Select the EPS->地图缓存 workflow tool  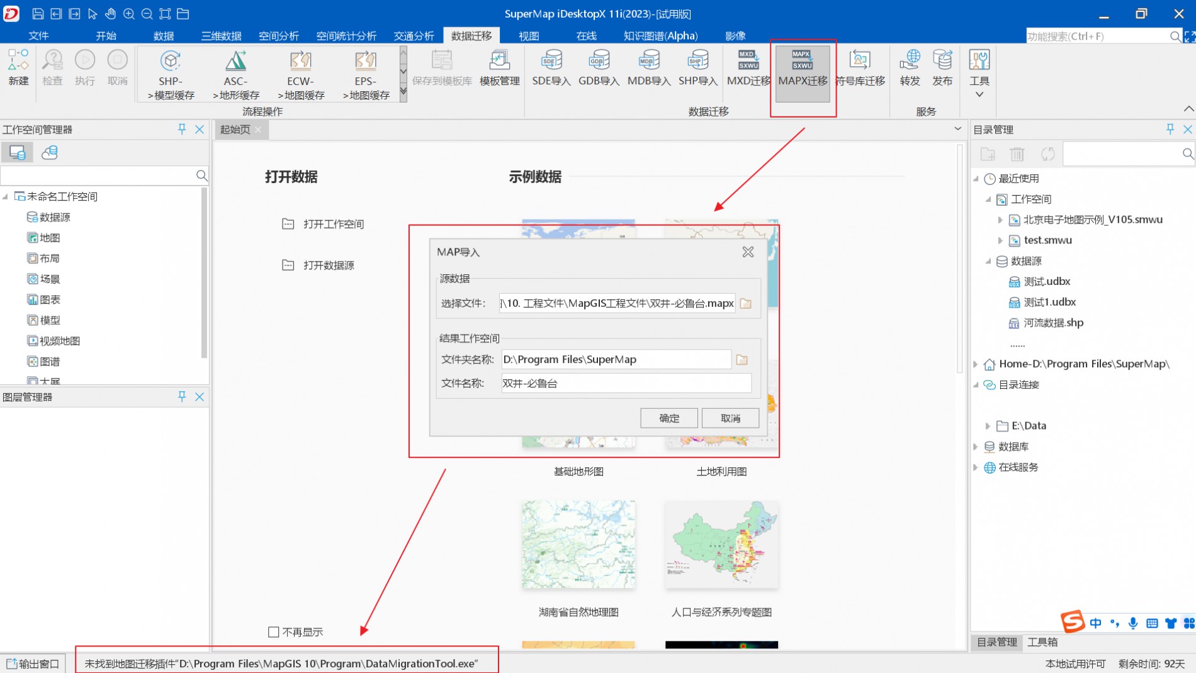(366, 75)
